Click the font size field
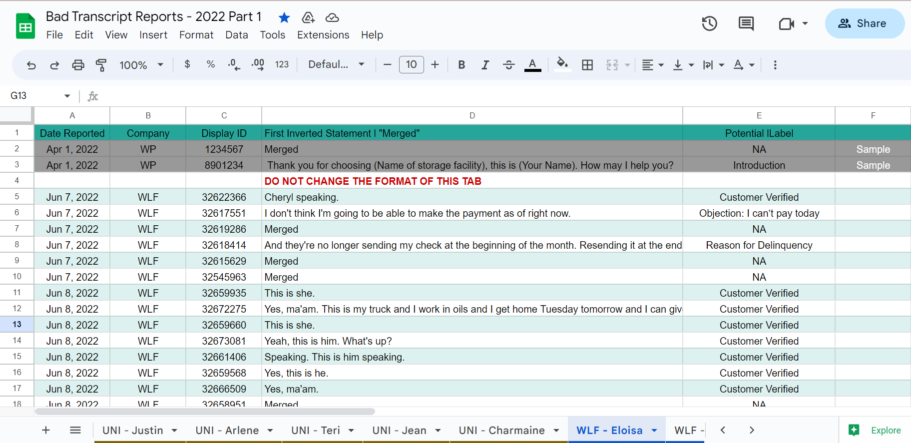The image size is (911, 443). coord(412,64)
